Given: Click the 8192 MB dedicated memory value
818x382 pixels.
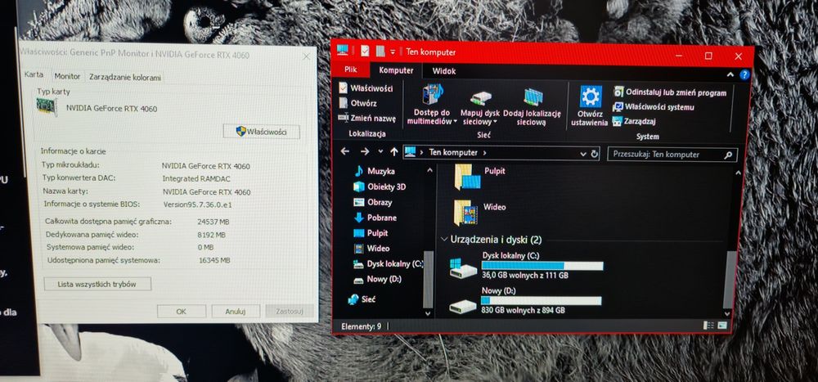Looking at the screenshot, I should click(212, 235).
